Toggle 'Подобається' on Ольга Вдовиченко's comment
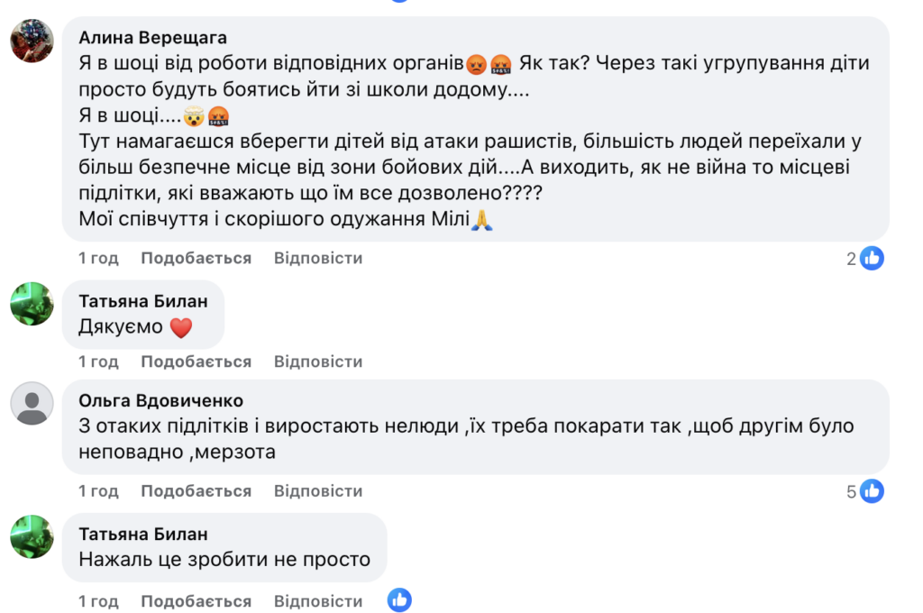This screenshot has height=613, width=923. pos(196,491)
